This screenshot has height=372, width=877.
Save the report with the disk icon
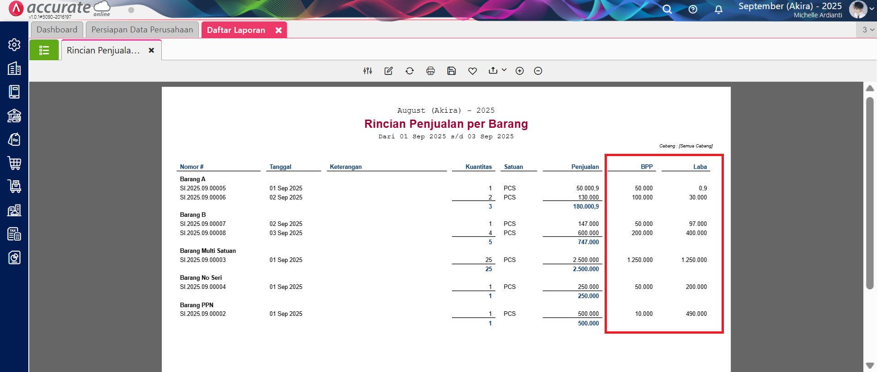(452, 71)
